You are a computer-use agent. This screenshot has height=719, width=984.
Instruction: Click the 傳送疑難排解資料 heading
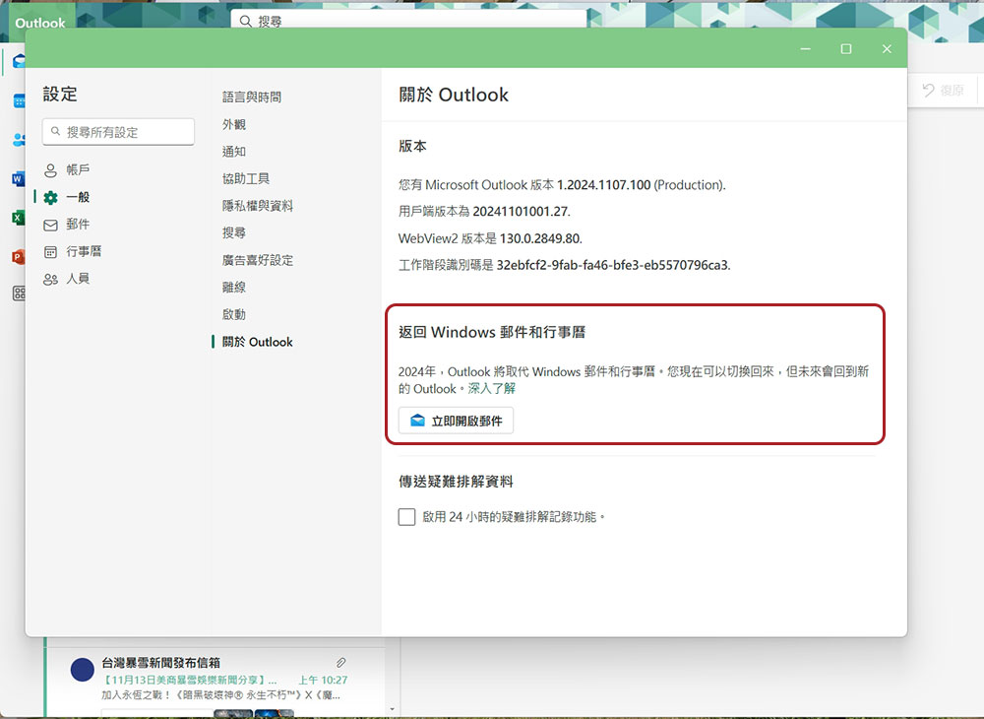(x=457, y=482)
